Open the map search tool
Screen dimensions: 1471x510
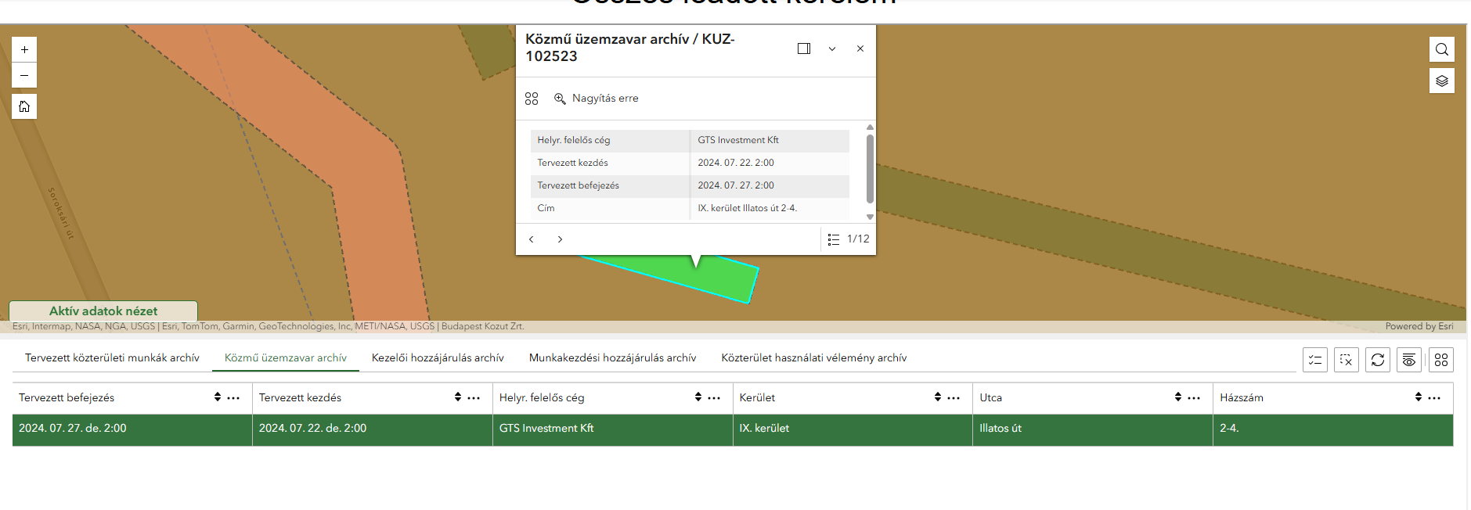point(1441,49)
